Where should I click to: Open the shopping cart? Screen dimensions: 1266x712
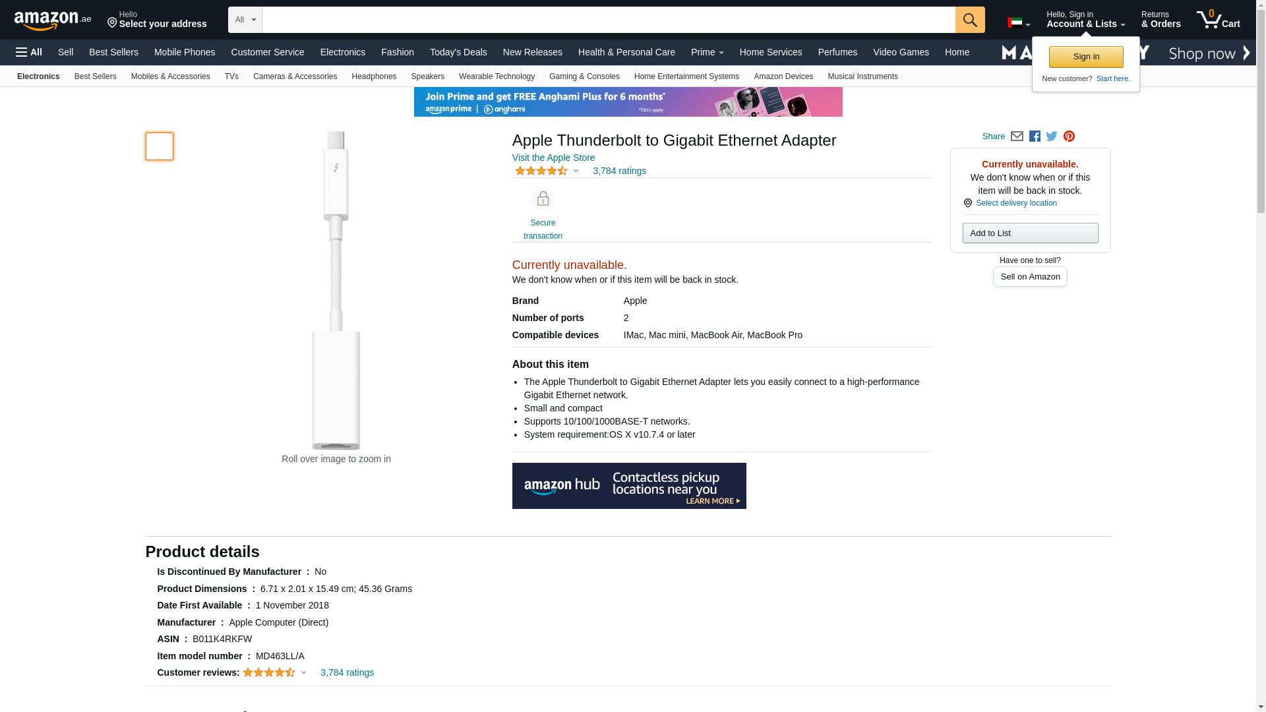pos(1218,20)
